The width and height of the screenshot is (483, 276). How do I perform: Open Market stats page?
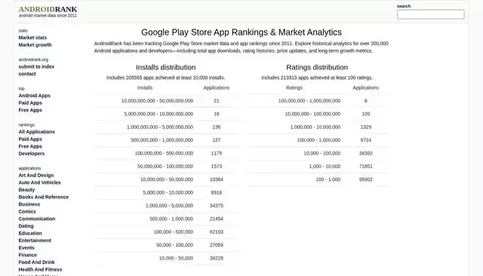(x=32, y=38)
